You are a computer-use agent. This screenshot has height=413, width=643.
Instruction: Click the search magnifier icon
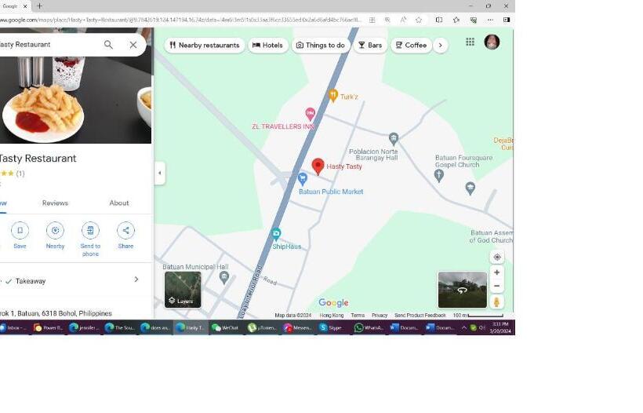108,45
